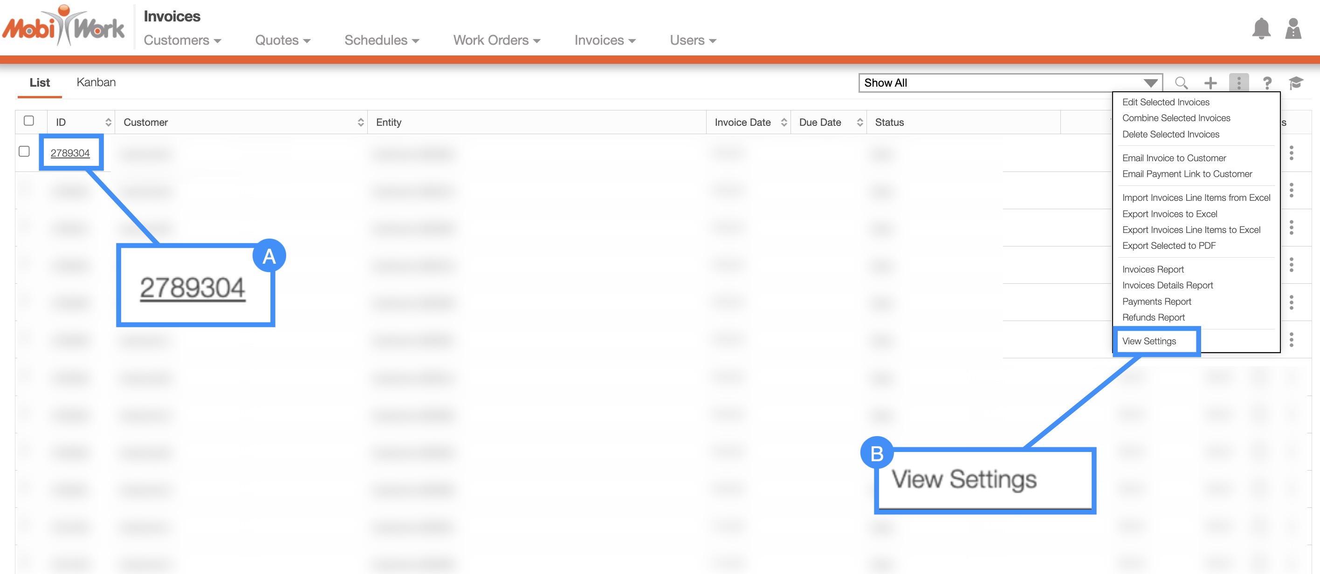
Task: Open invoice 2789304 link
Action: (x=70, y=153)
